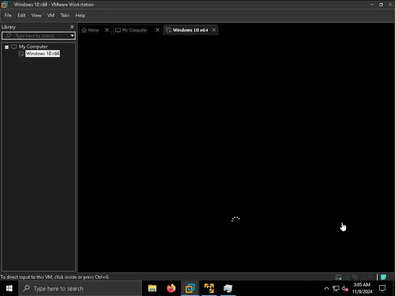
Task: Click the VMware Workstation taskbar icon
Action: coord(190,288)
